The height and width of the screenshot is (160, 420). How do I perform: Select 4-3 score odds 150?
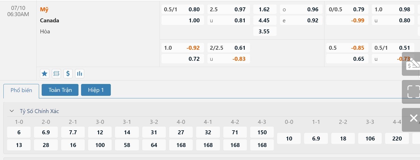(262, 132)
